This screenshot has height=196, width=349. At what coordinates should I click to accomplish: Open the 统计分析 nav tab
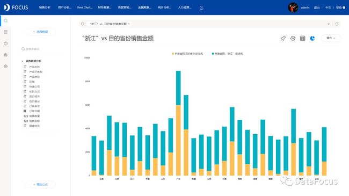point(165,8)
